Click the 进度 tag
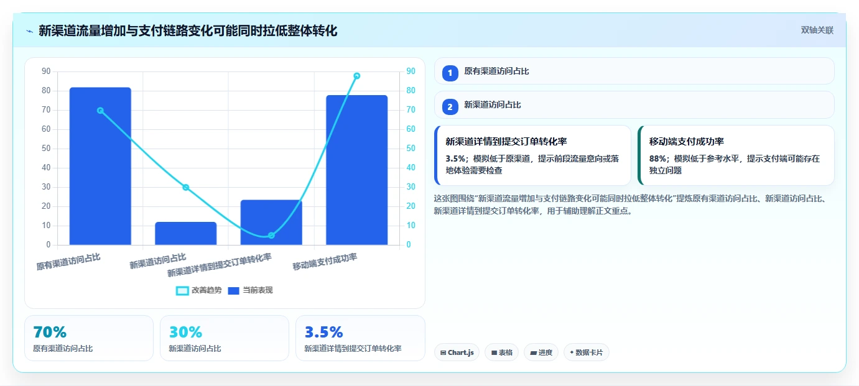 [541, 352]
